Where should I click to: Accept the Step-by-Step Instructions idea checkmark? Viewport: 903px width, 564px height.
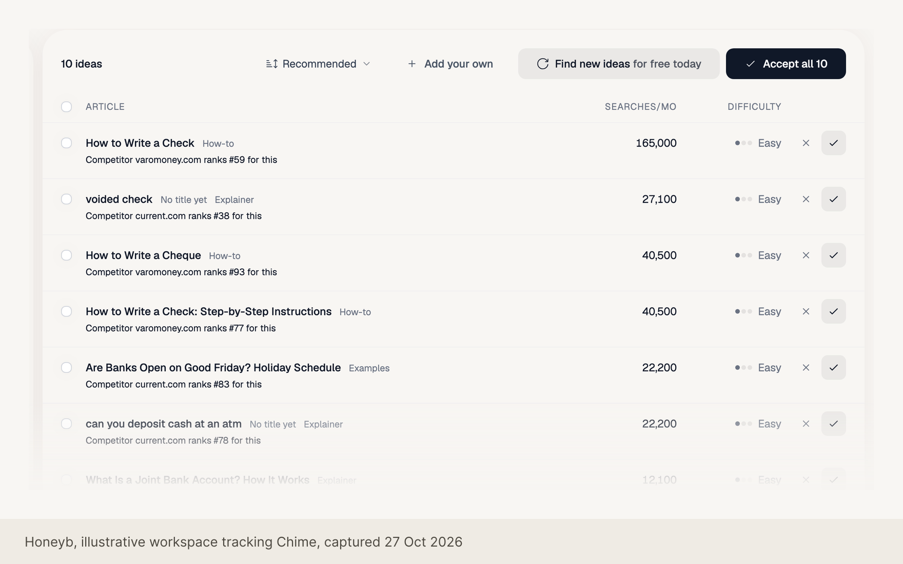pos(833,311)
